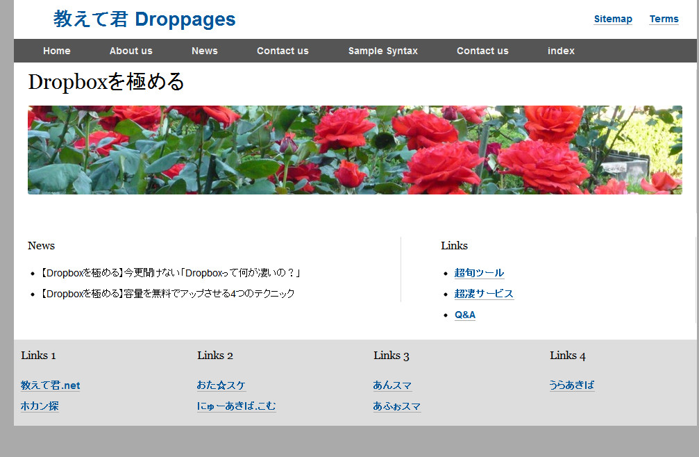Click the 教えて君 Droppages site title
The width and height of the screenshot is (699, 457).
(144, 19)
